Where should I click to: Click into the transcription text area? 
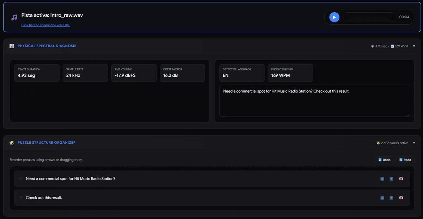click(314, 100)
